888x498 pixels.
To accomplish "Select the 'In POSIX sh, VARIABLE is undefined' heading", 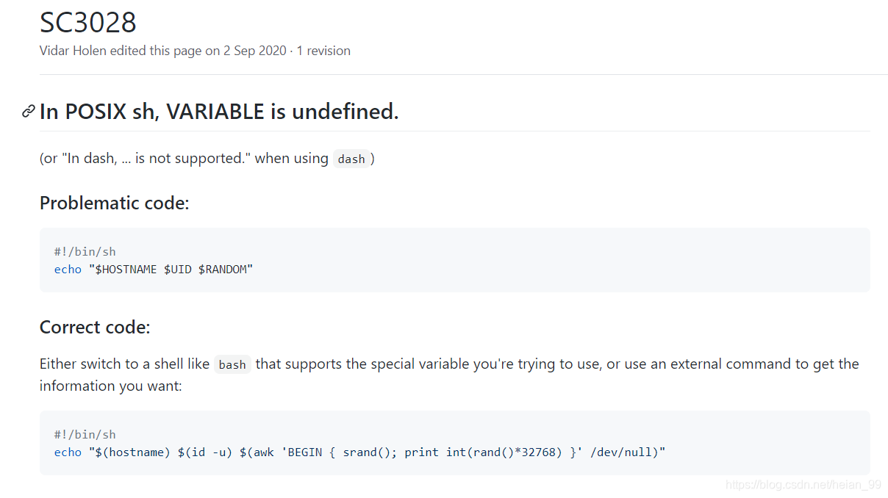I will [x=219, y=112].
